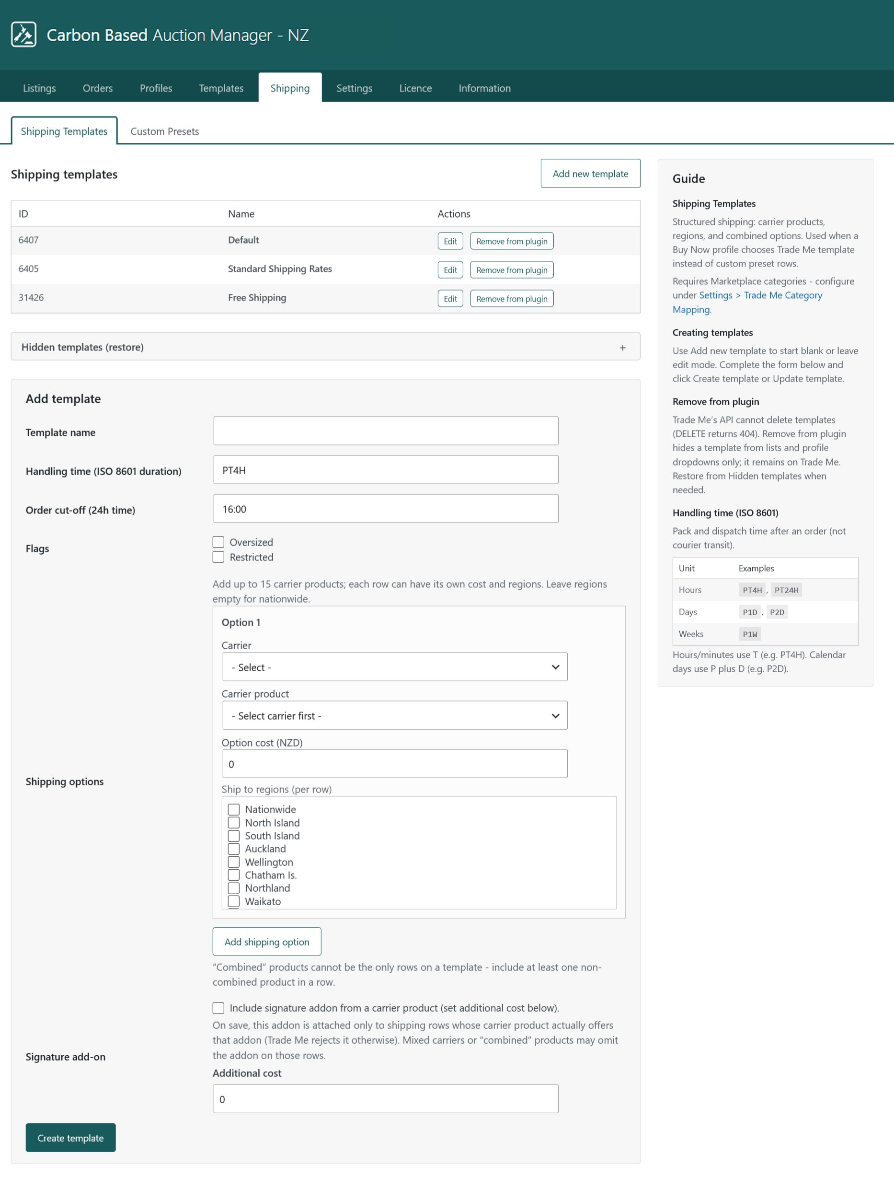Tick the Oversized flag checkbox

point(218,542)
